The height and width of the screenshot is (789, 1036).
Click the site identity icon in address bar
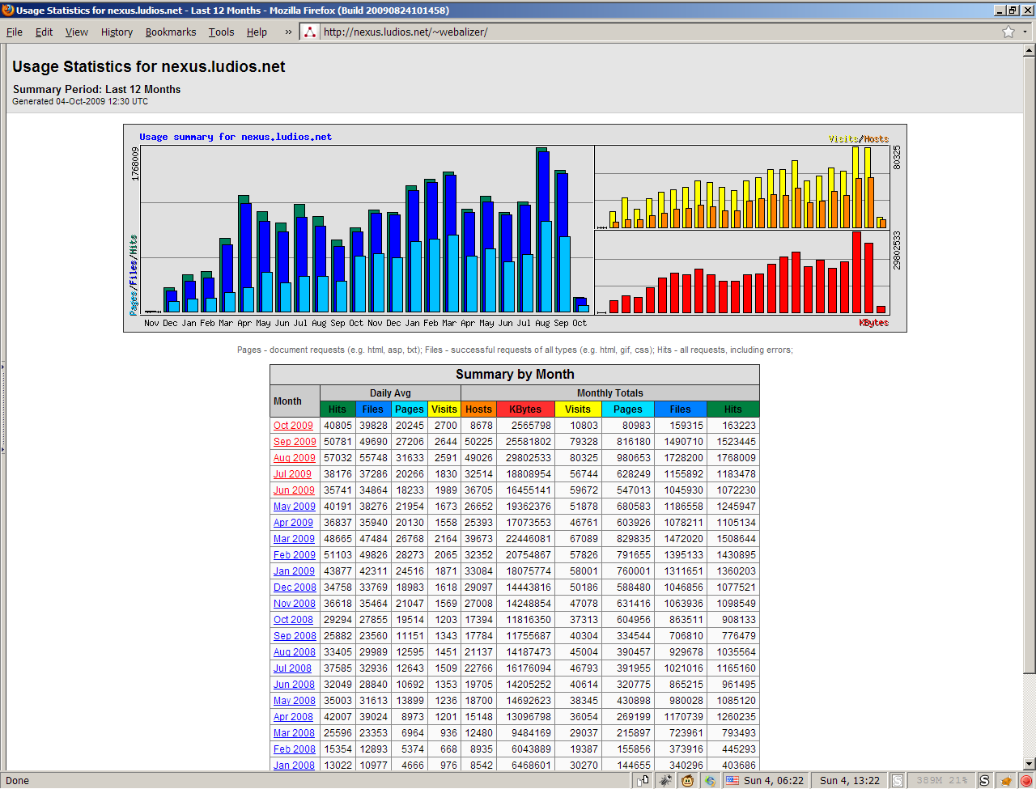click(310, 32)
